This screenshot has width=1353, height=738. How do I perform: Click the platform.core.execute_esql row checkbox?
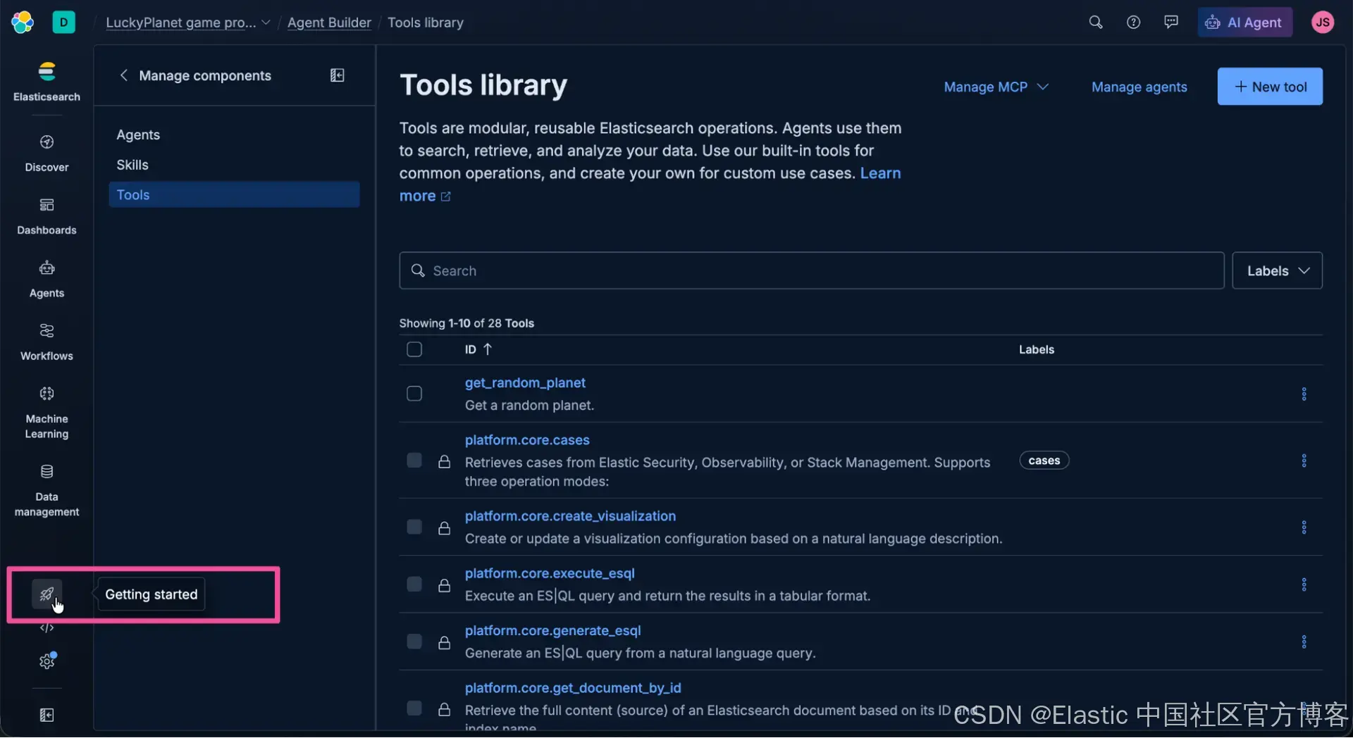(414, 584)
